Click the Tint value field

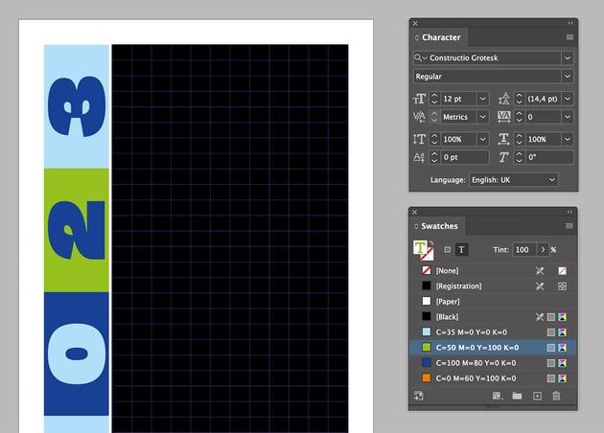click(524, 250)
